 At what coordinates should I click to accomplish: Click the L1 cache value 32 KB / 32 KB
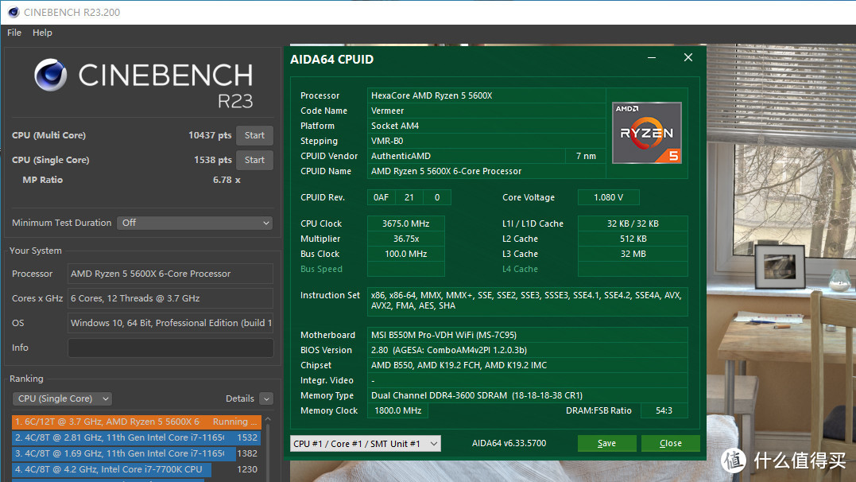633,224
